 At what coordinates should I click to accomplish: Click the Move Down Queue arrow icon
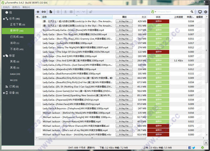click(x=84, y=12)
